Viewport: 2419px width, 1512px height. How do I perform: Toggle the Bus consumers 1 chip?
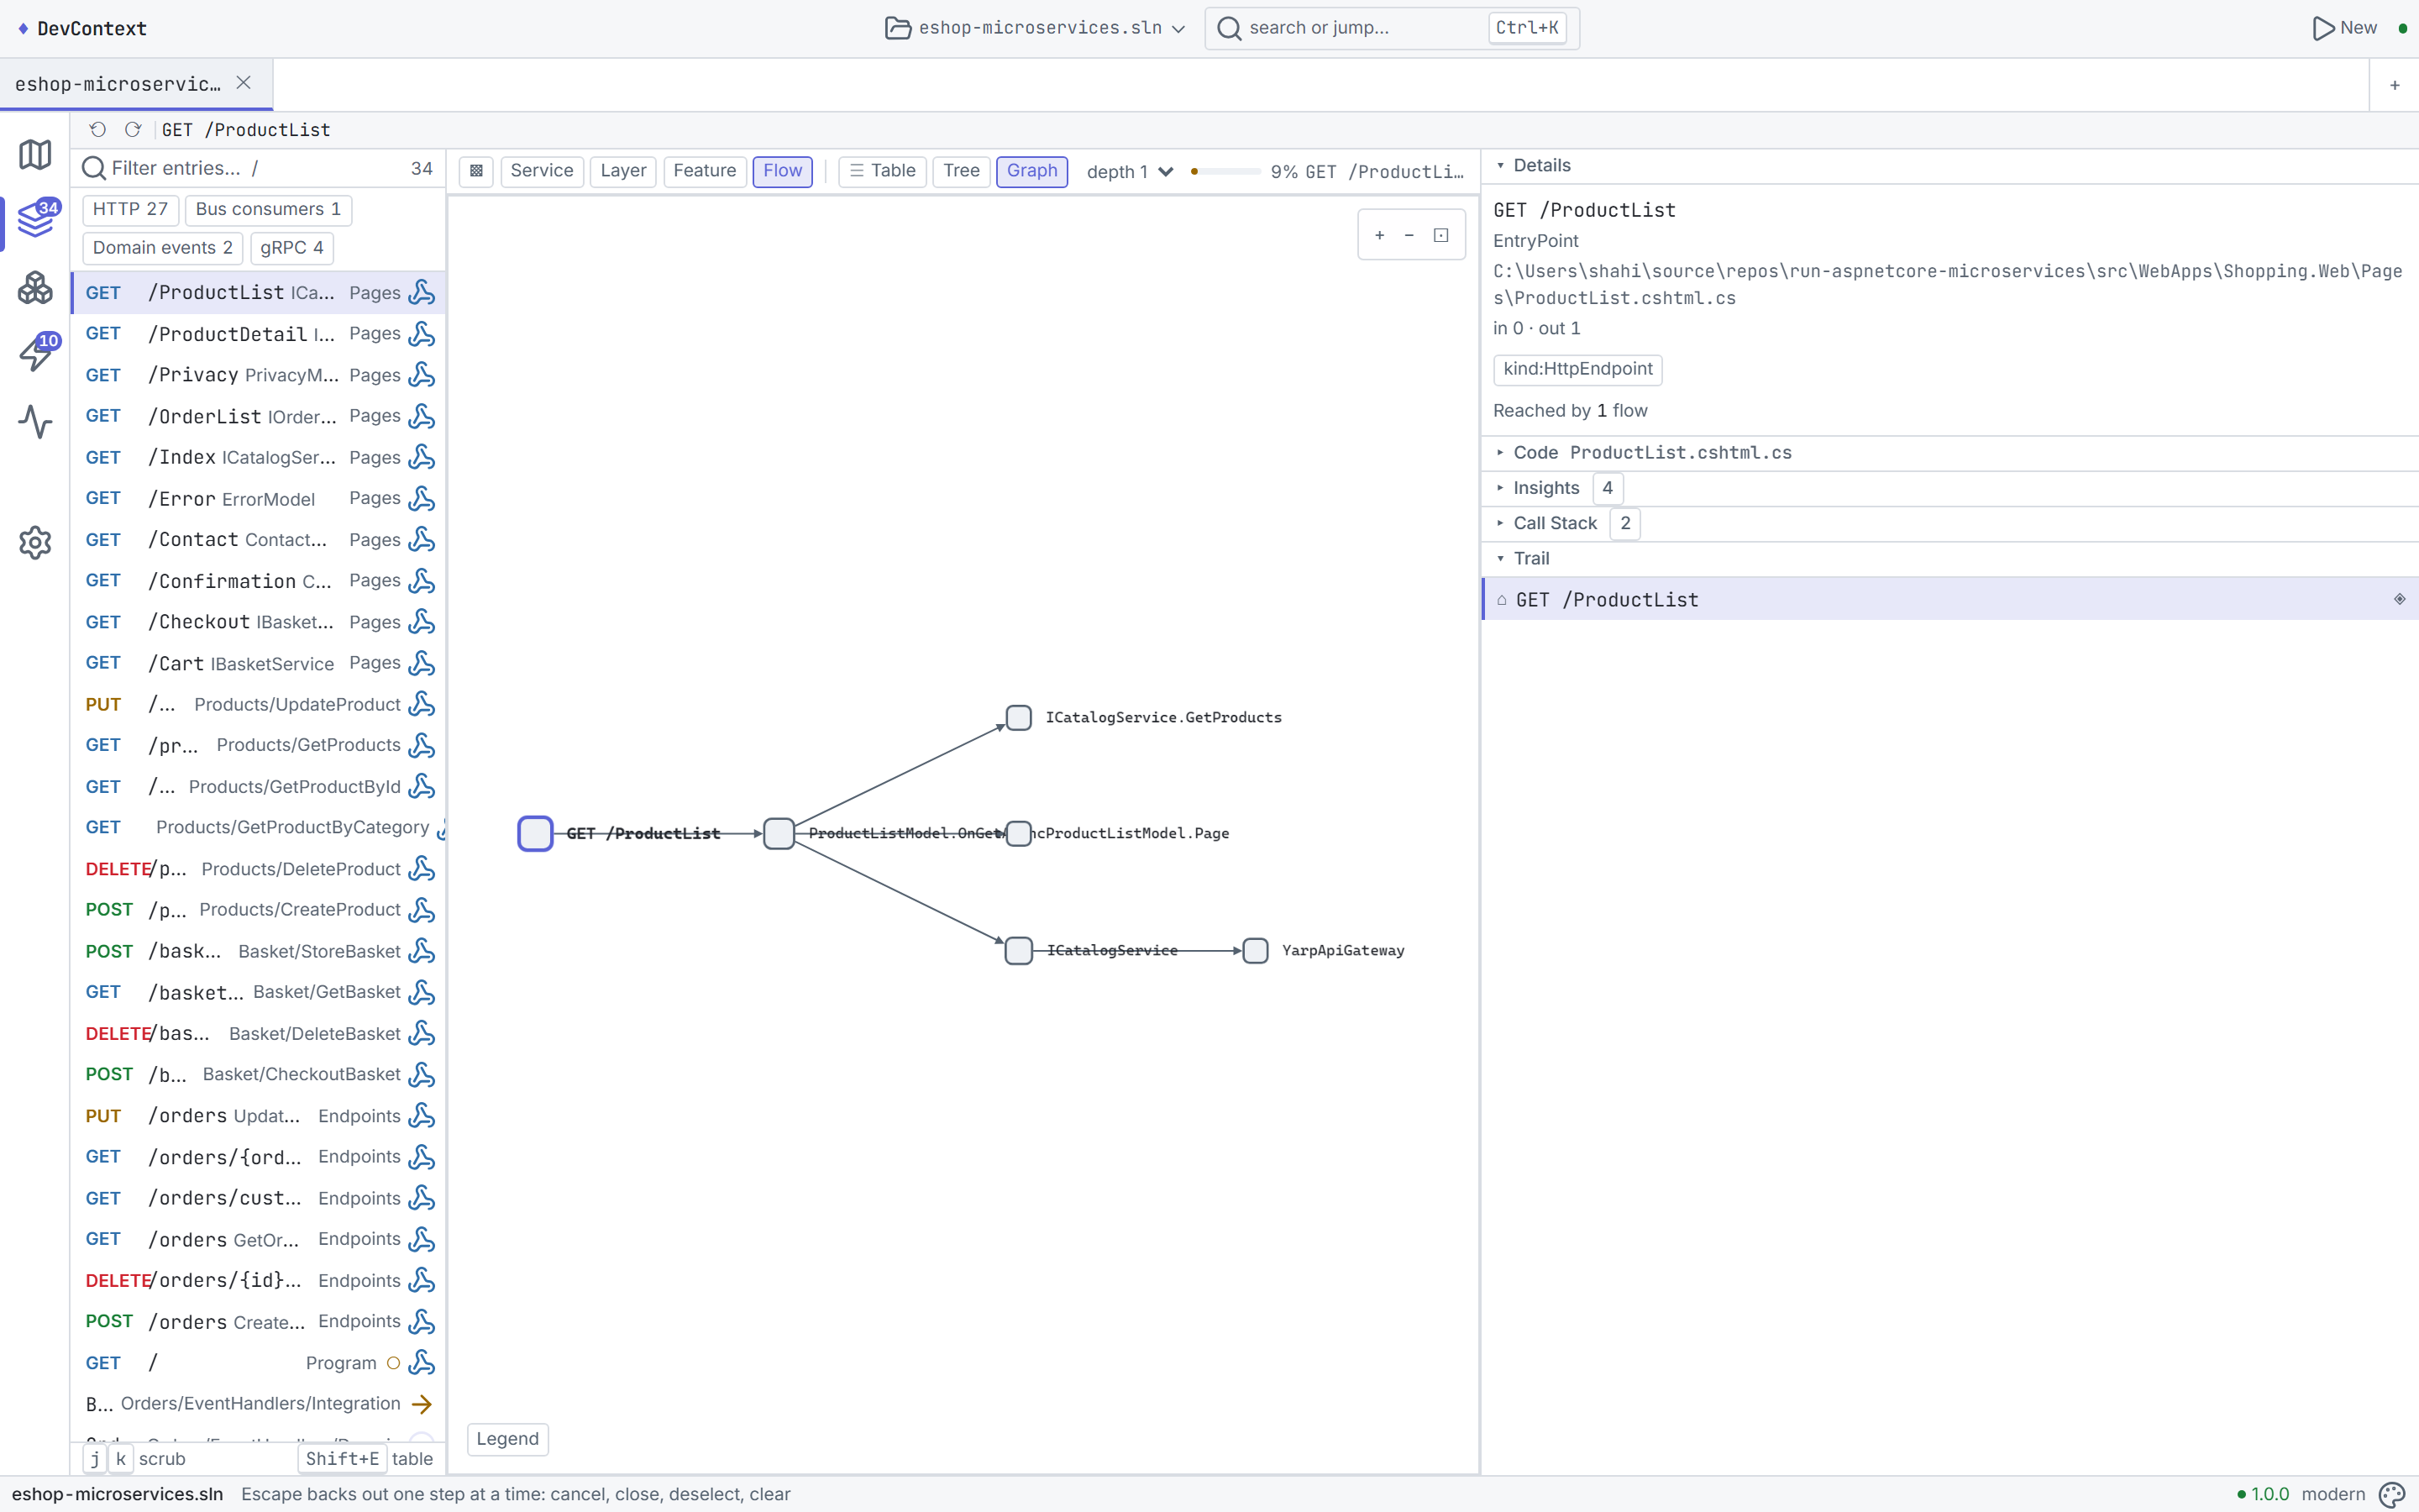tap(268, 209)
